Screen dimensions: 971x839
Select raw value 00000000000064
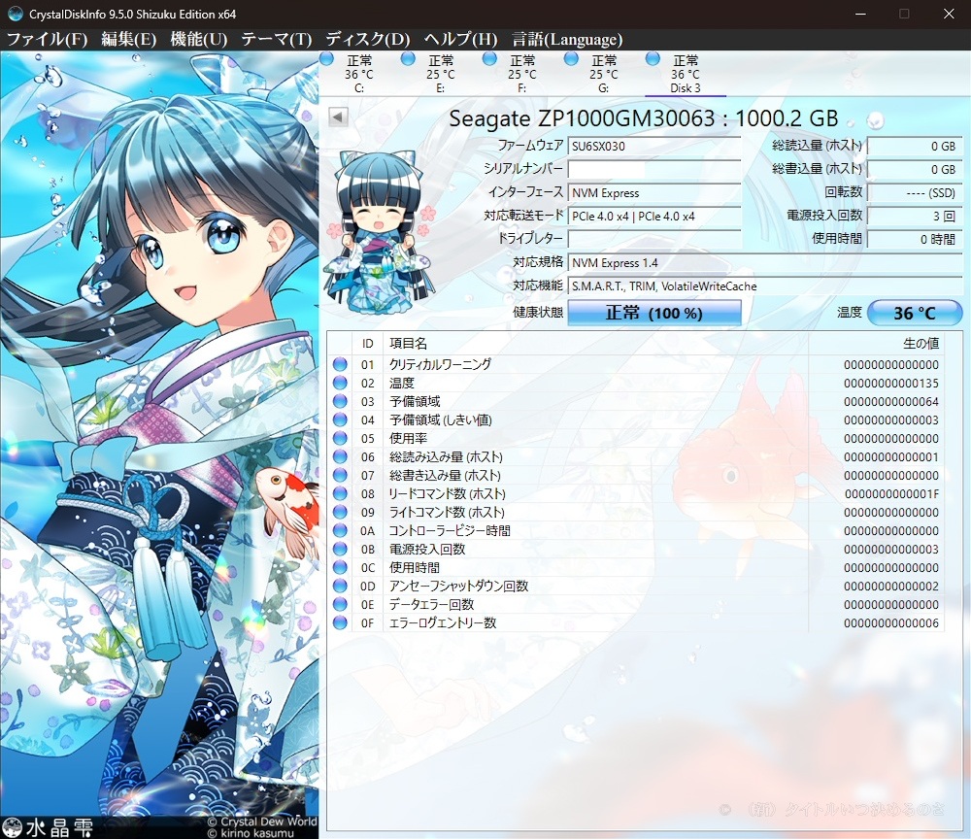click(891, 402)
